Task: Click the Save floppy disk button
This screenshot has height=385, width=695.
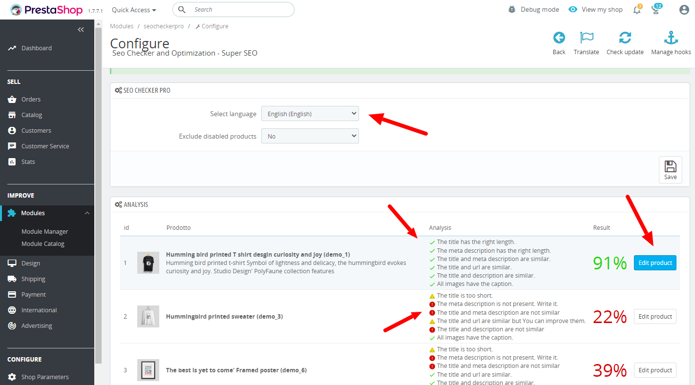Action: 670,170
